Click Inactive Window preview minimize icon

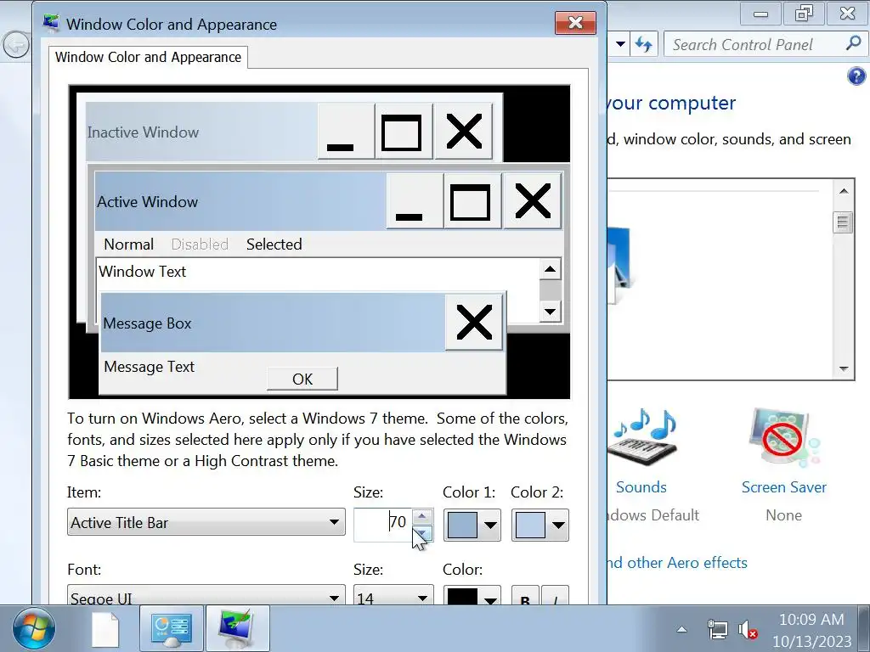[x=347, y=132]
